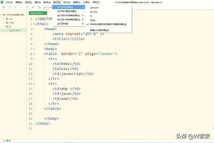
Task: Go back with the left arrow icon
Action: [16, 7]
